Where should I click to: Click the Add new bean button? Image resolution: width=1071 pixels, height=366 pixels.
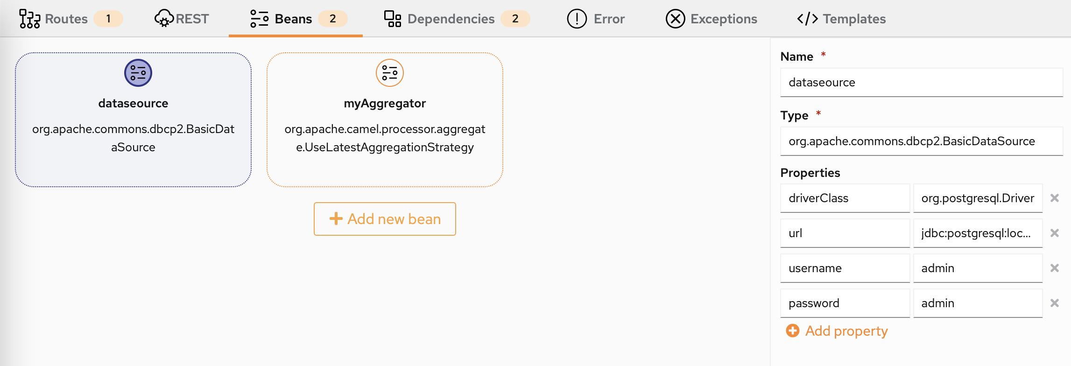pyautogui.click(x=385, y=219)
